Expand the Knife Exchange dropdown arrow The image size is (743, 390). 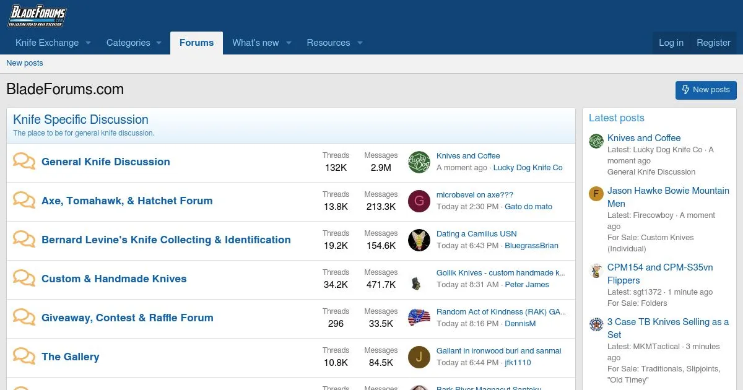tap(88, 43)
